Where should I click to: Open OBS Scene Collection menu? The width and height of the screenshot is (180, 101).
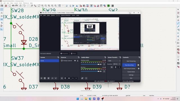(66, 15)
